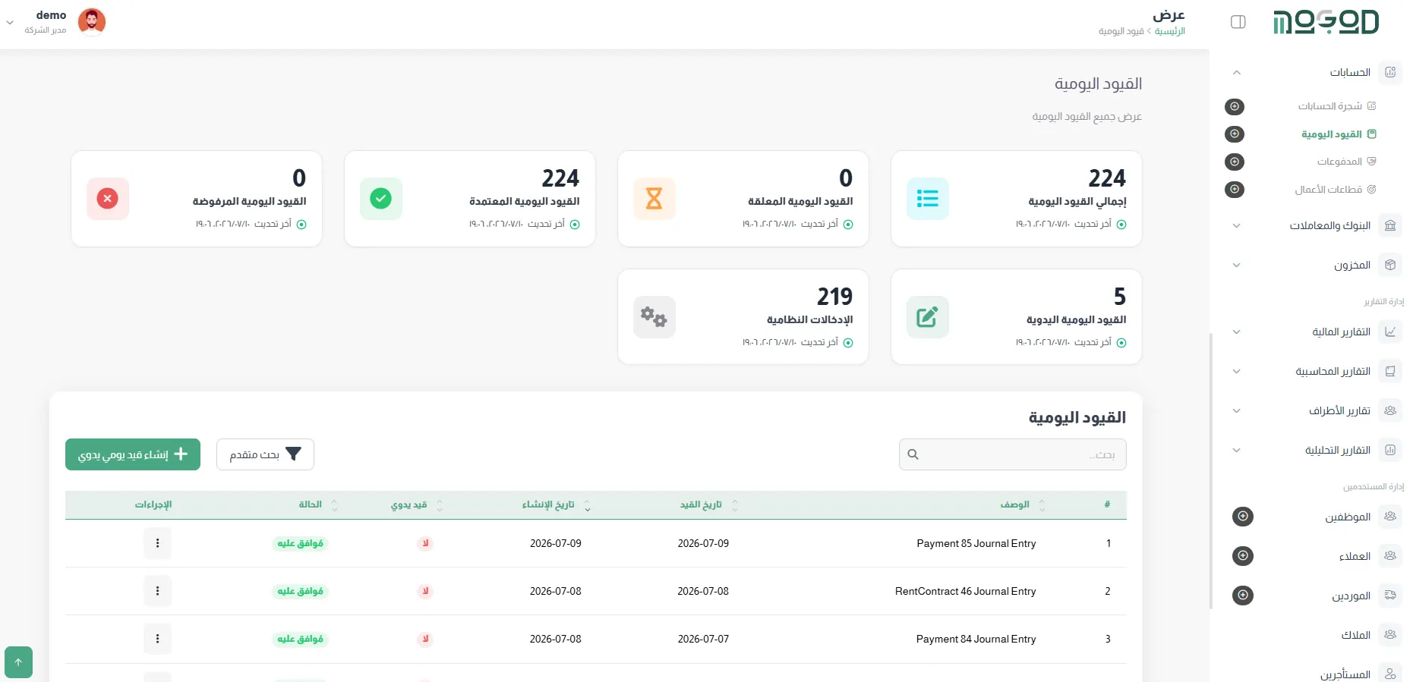
Task: Click RentContract 46 Journal Entry text
Action: 966,592
